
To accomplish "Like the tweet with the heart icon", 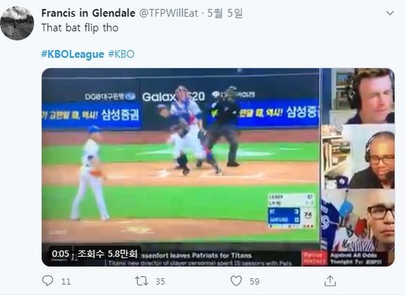I will (x=236, y=281).
